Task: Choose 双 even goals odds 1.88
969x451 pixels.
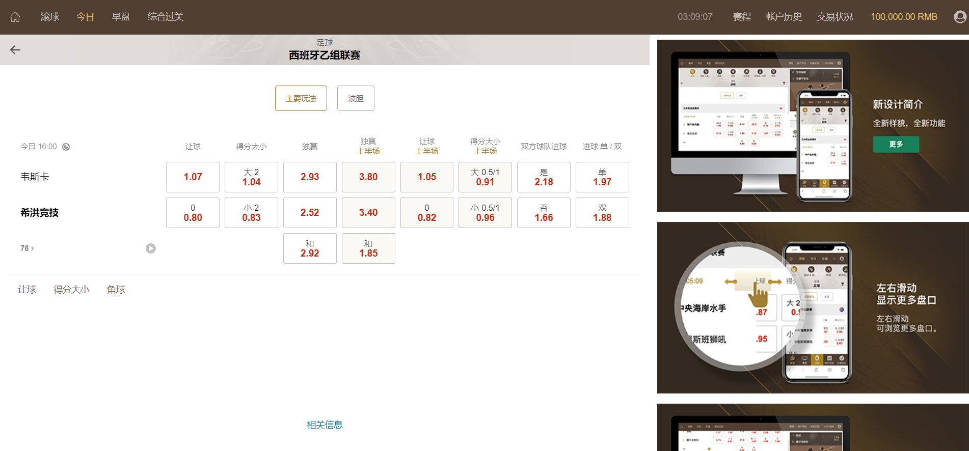Action: coord(602,213)
